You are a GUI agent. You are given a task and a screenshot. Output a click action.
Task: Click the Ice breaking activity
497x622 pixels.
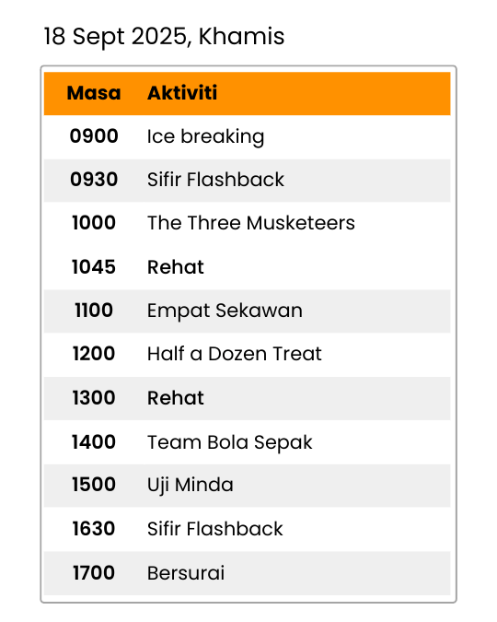pos(205,137)
